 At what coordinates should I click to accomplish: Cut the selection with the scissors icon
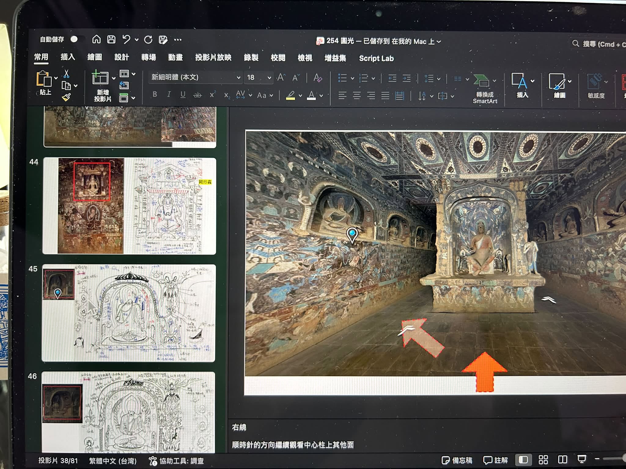coord(66,73)
